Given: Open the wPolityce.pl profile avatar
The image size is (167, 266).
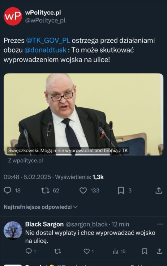Looking at the screenshot, I should (13, 16).
